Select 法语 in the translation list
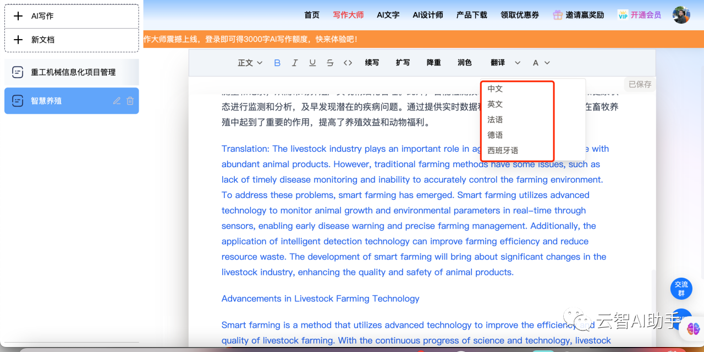704x352 pixels. click(494, 119)
